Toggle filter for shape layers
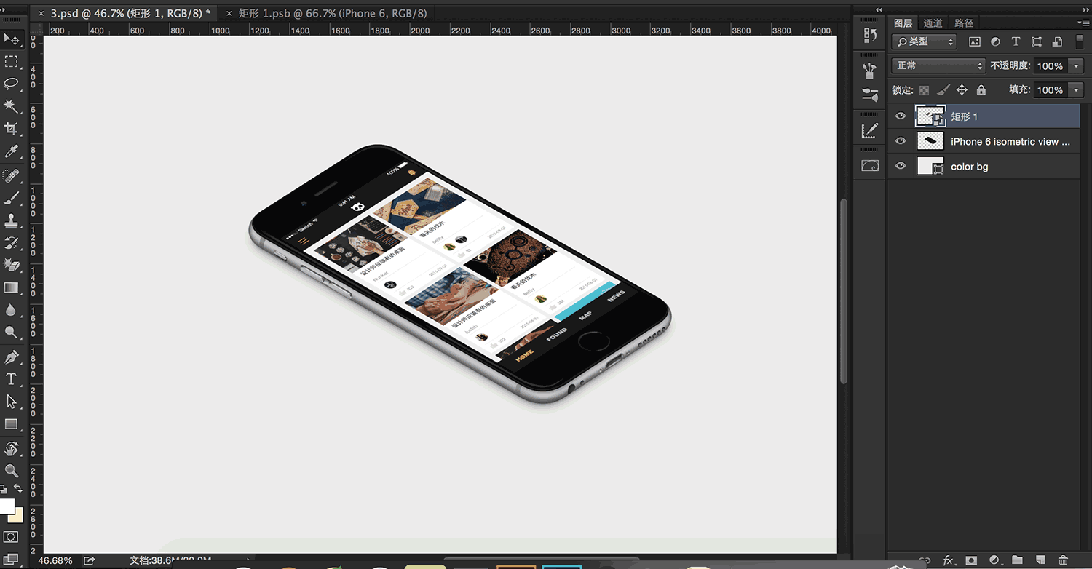This screenshot has width=1092, height=569. 1037,42
